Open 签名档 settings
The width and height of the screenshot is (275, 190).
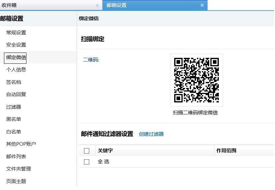pyautogui.click(x=14, y=82)
